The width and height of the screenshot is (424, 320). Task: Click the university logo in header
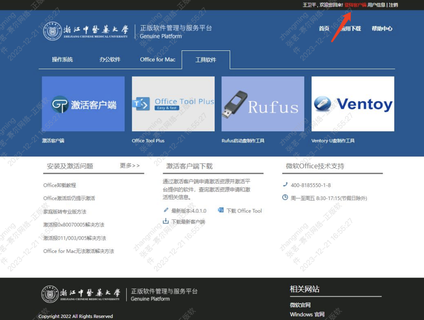tap(52, 31)
